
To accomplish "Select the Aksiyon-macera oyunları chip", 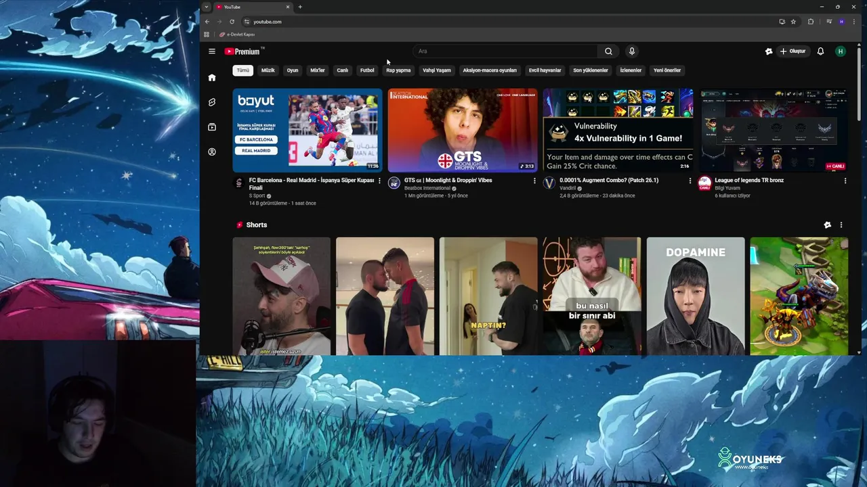I will [490, 70].
